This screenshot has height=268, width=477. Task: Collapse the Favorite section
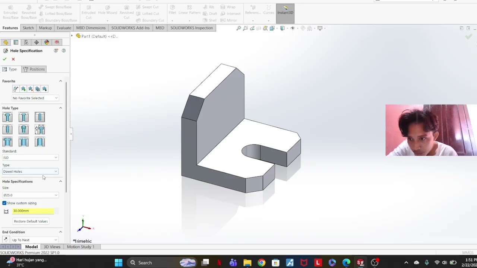60,81
